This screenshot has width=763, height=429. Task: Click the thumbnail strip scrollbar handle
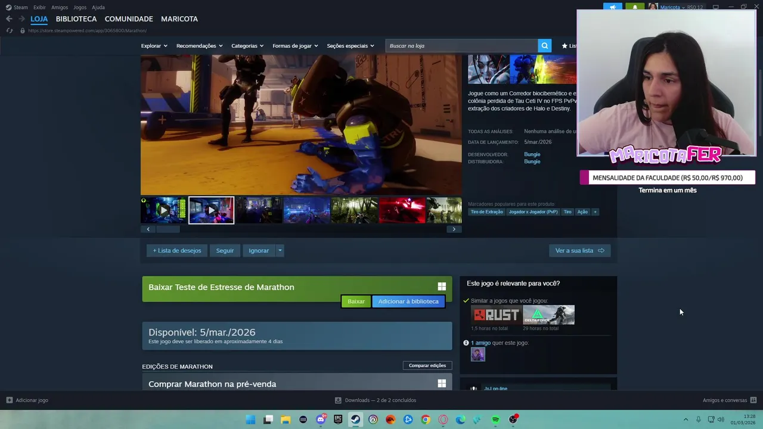click(168, 229)
